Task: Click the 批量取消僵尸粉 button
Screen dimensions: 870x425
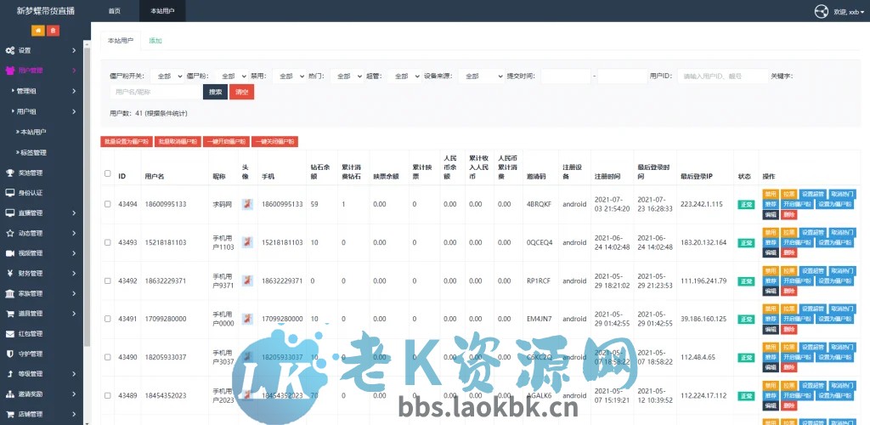Action: [178, 141]
